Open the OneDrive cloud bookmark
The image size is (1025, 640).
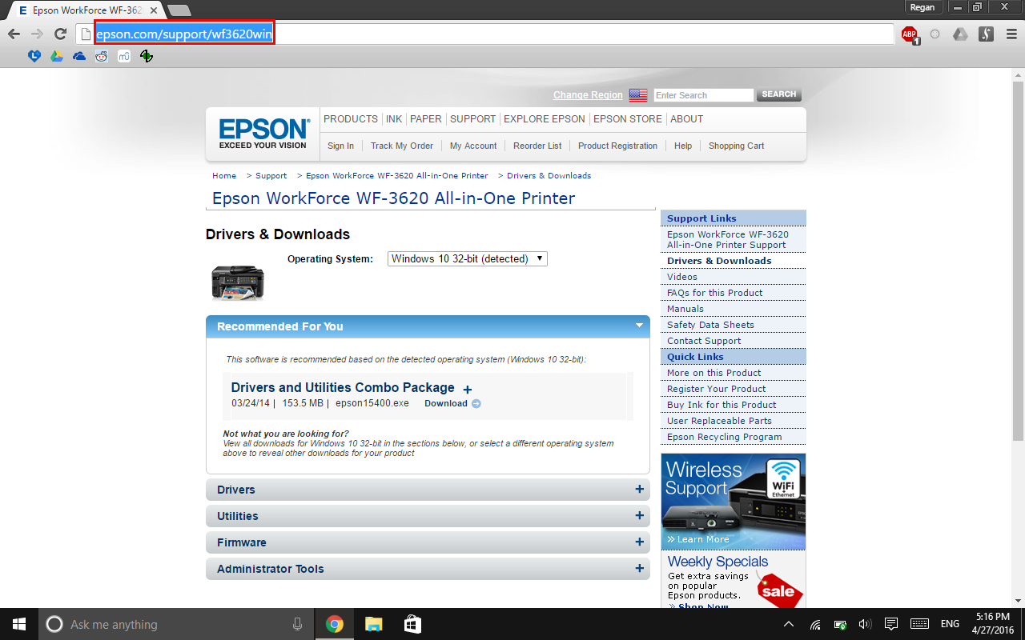(79, 56)
